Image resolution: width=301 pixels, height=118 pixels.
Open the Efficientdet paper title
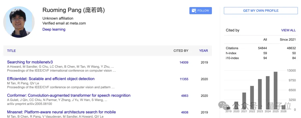point(51,79)
